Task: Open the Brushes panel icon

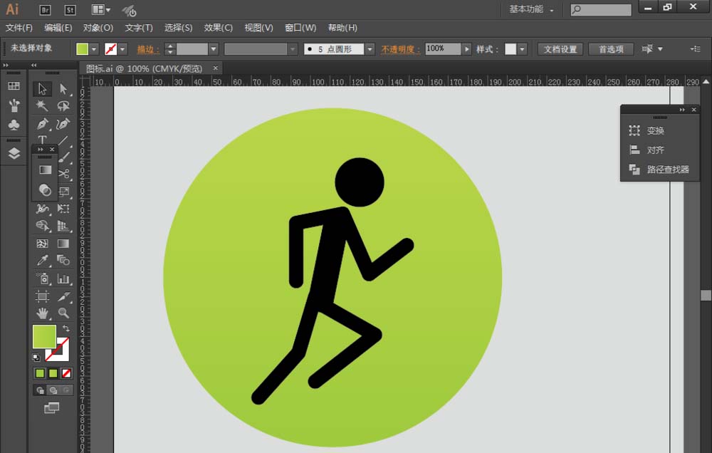Action: click(14, 105)
